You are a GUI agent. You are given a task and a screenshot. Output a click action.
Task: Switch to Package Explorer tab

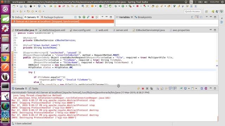[52, 17]
